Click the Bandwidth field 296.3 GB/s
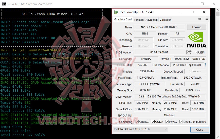220x139 pixels. coord(193,90)
